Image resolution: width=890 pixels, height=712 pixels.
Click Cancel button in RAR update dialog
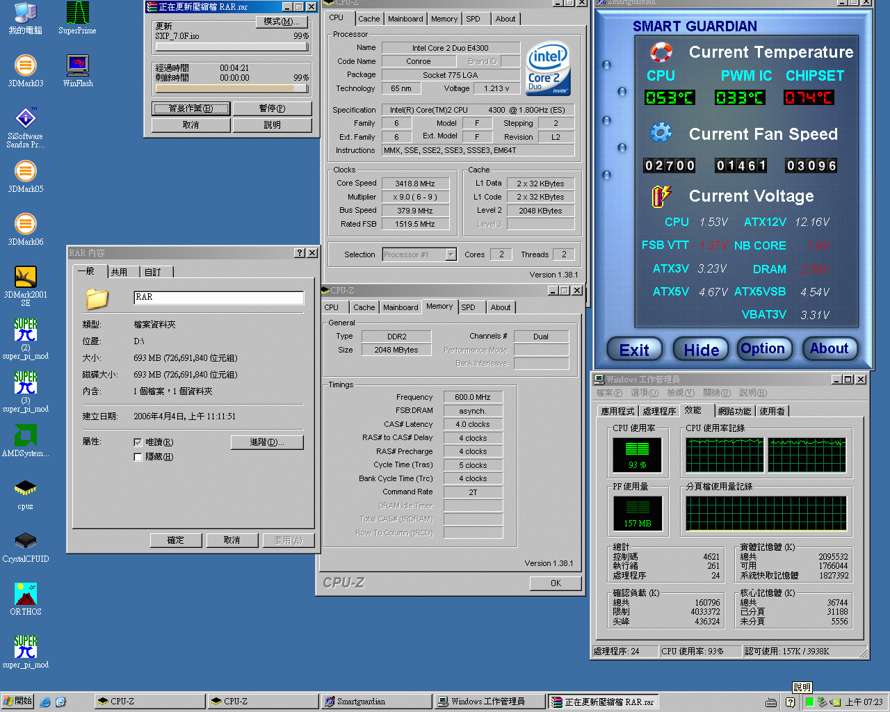(x=191, y=125)
